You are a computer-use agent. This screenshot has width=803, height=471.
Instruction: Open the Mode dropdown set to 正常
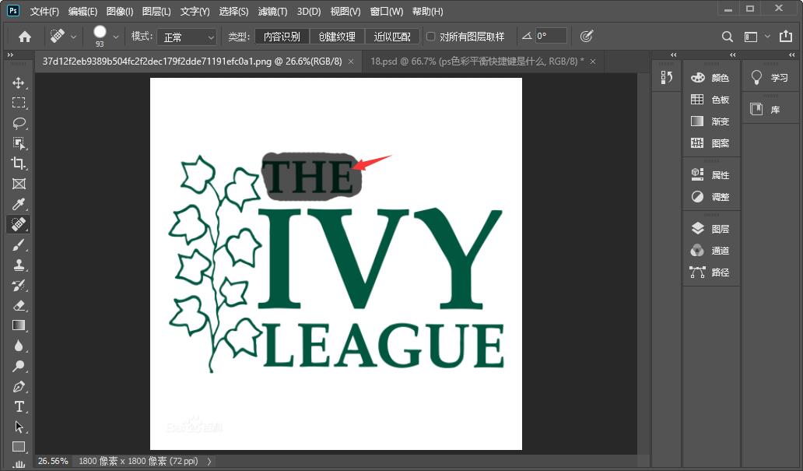pos(187,37)
